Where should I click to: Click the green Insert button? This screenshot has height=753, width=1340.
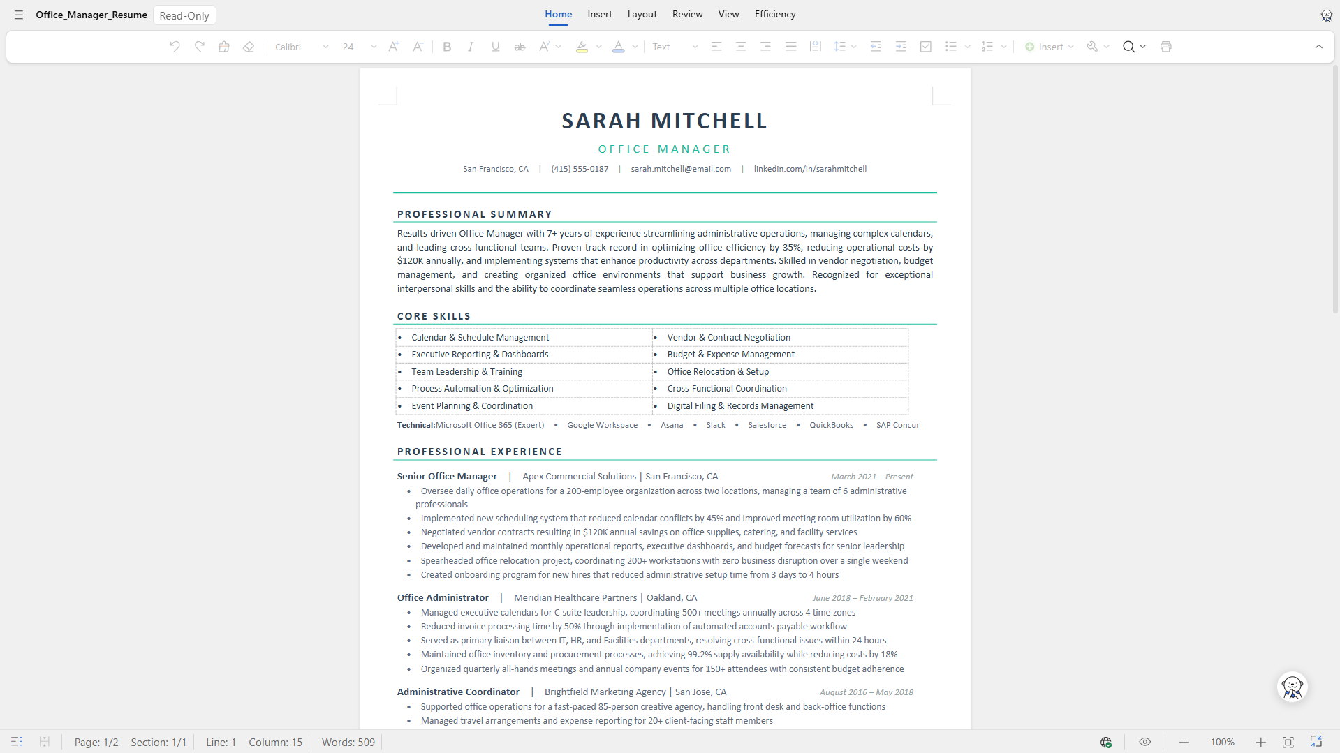[1049, 47]
